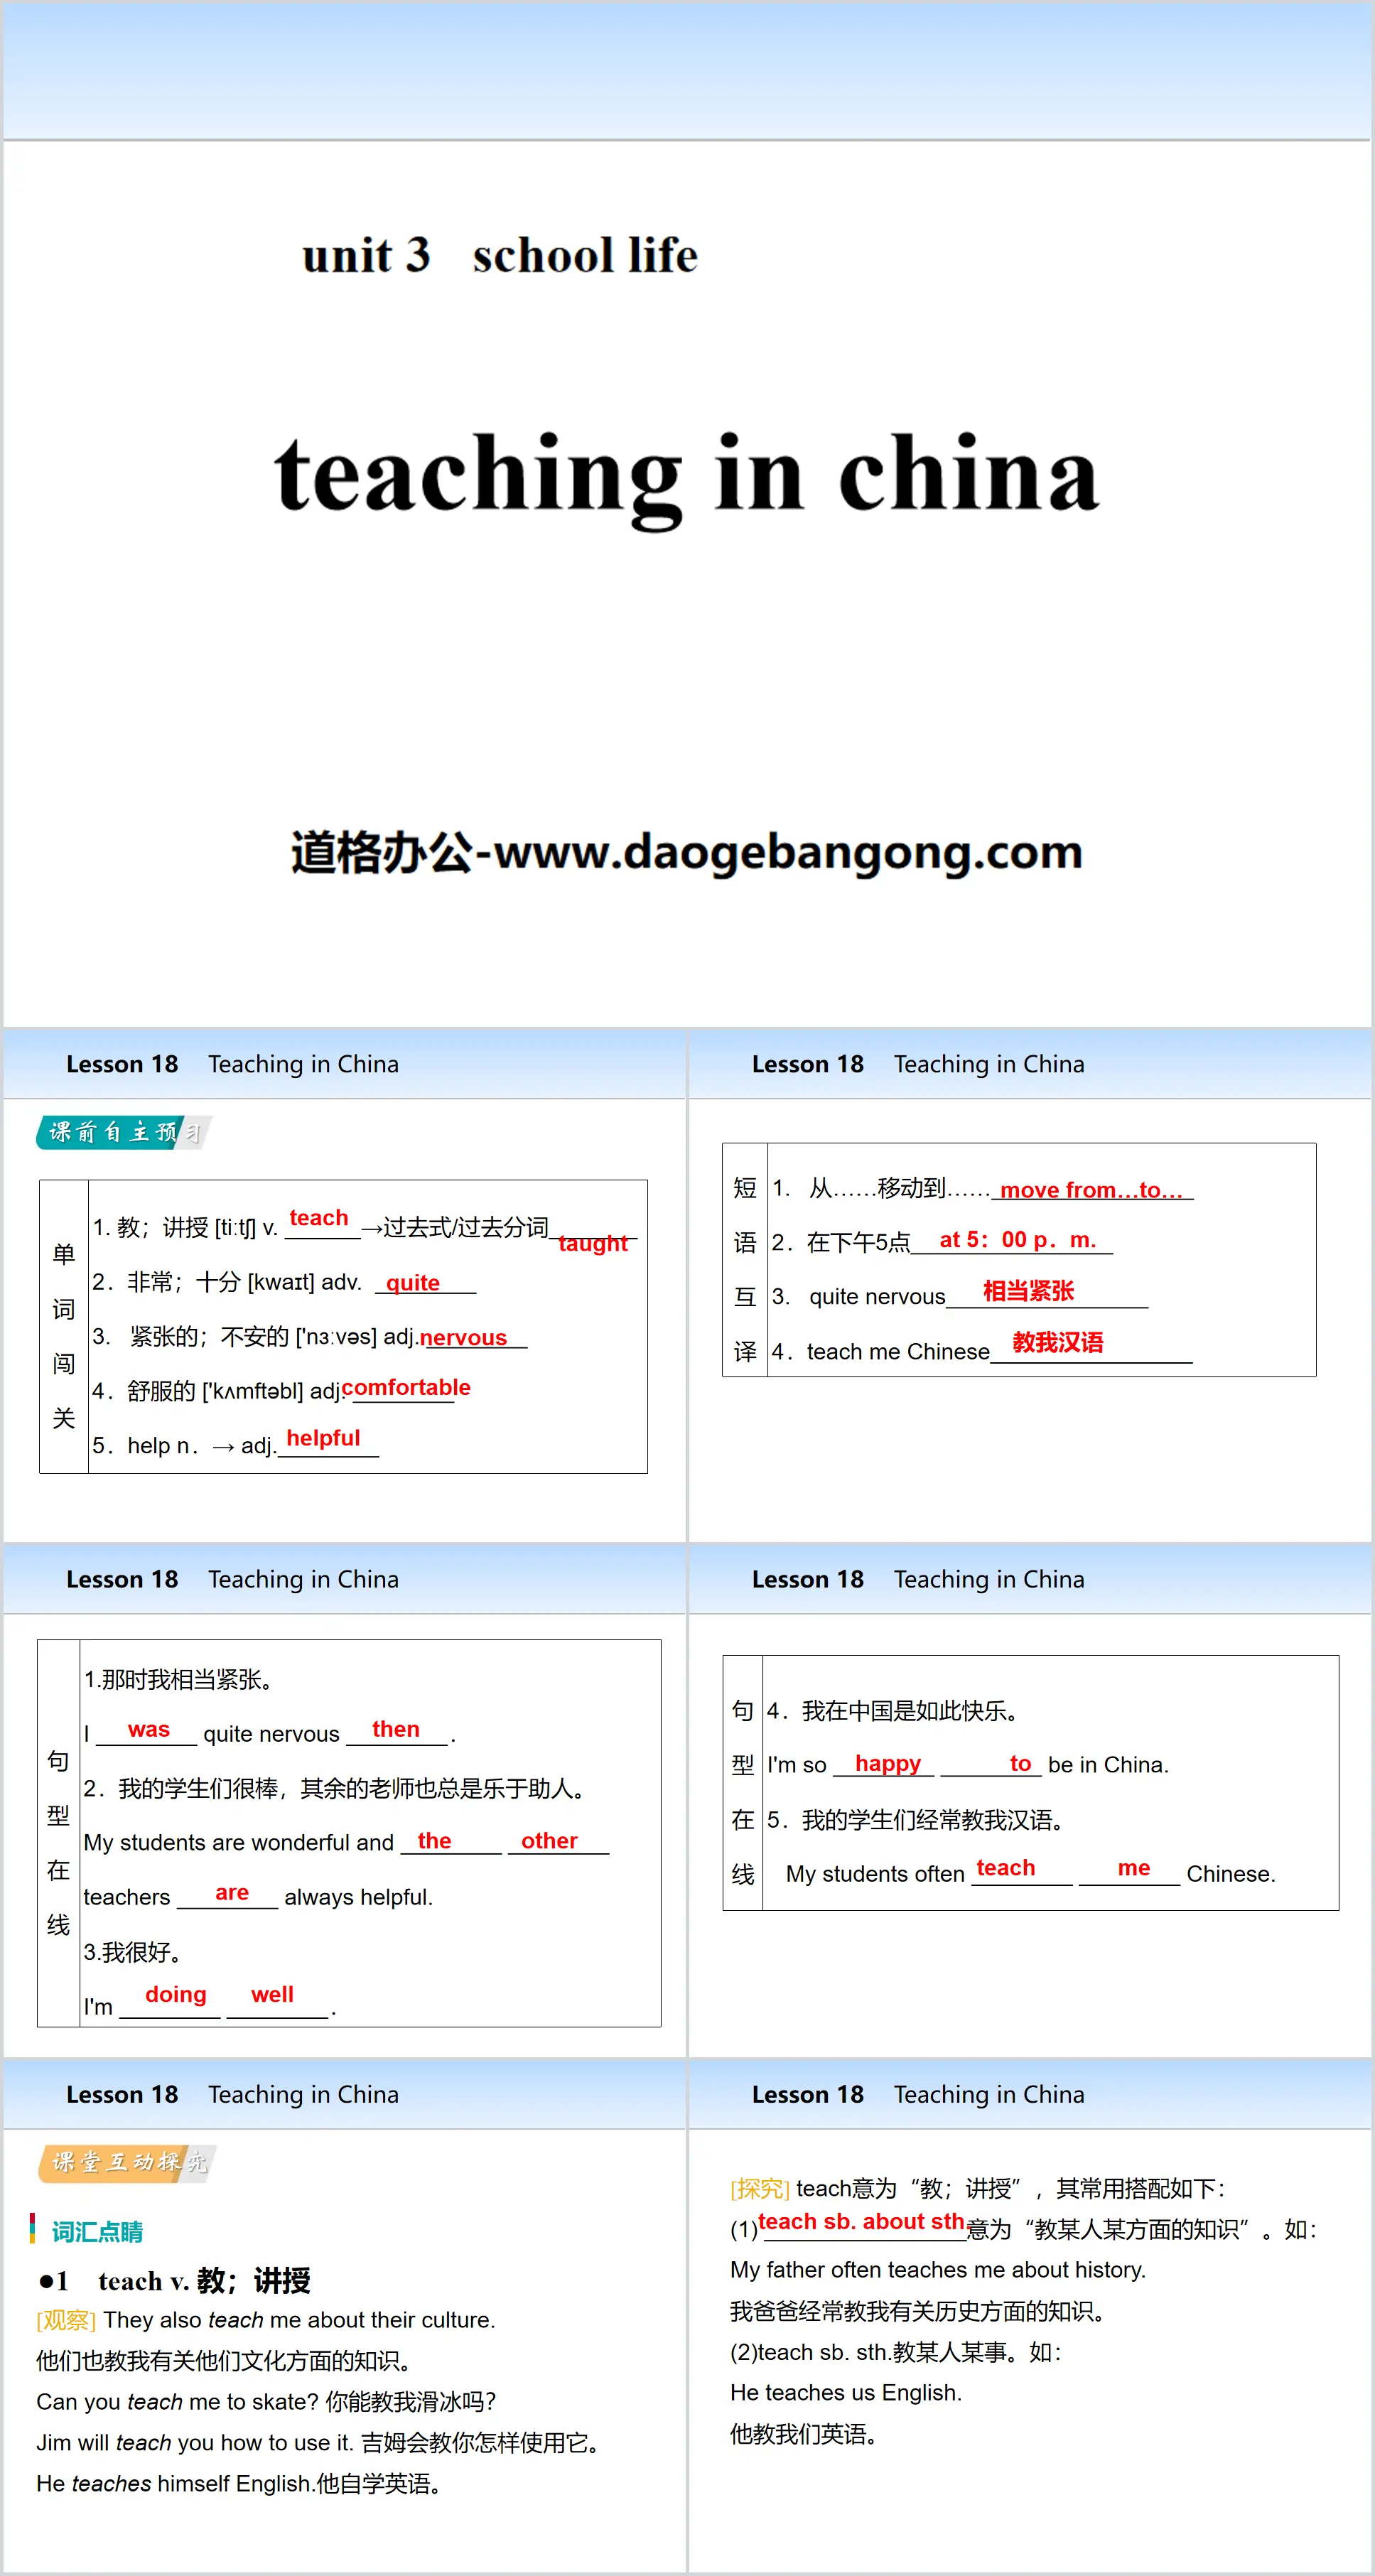Click the daogebangong.com website text
1375x2576 pixels.
(x=687, y=852)
